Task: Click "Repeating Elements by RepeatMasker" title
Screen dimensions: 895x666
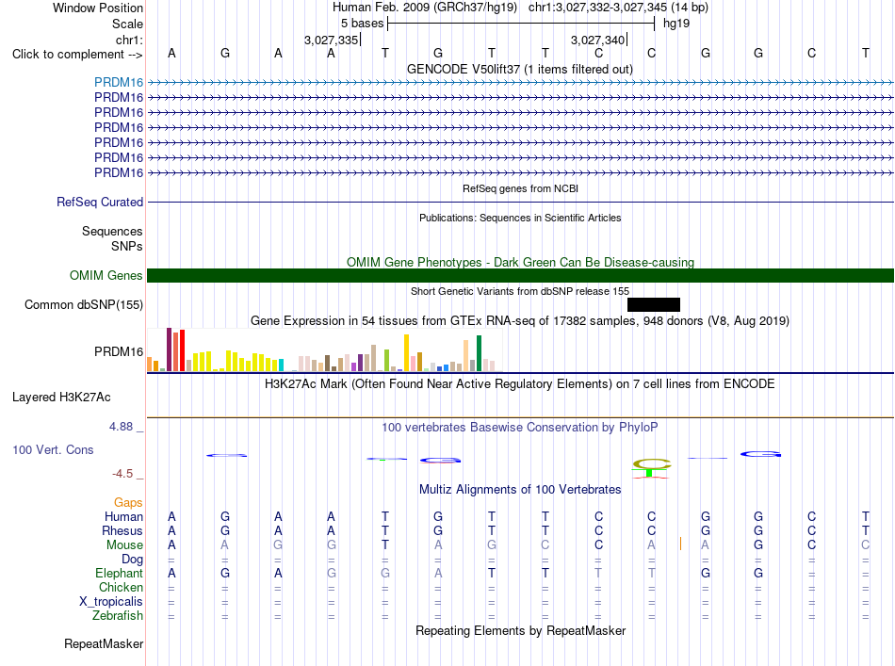Action: tap(520, 630)
